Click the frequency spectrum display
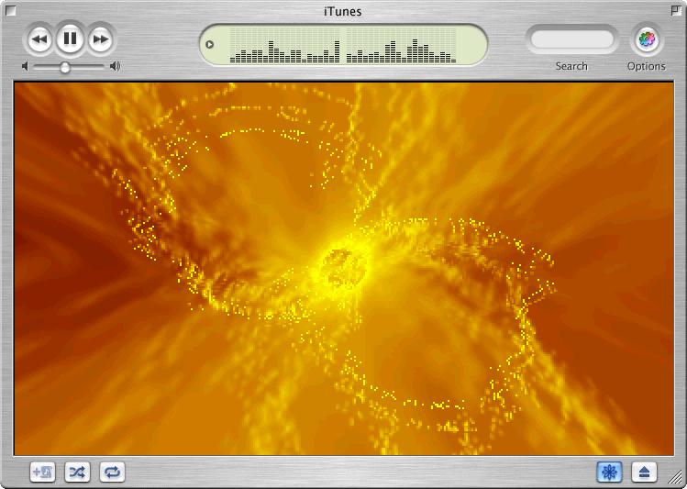The width and height of the screenshot is (687, 489). (343, 45)
